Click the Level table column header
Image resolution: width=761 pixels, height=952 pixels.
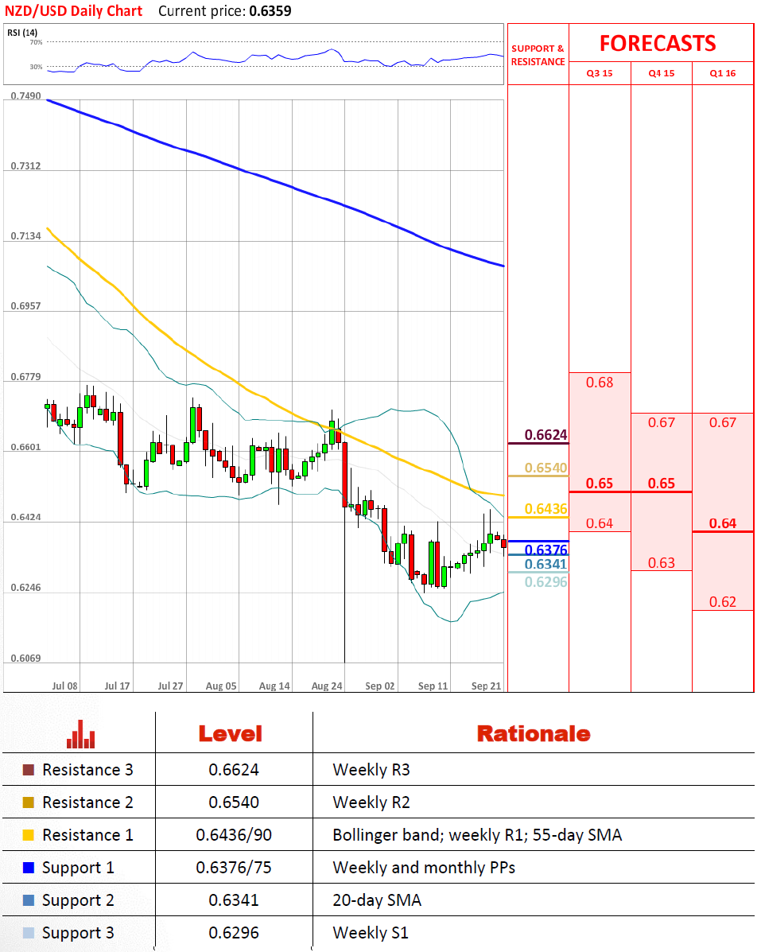tap(231, 734)
